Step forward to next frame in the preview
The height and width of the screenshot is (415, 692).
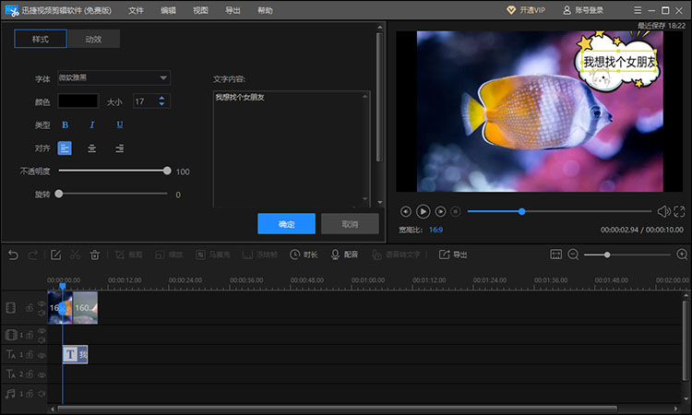point(440,212)
